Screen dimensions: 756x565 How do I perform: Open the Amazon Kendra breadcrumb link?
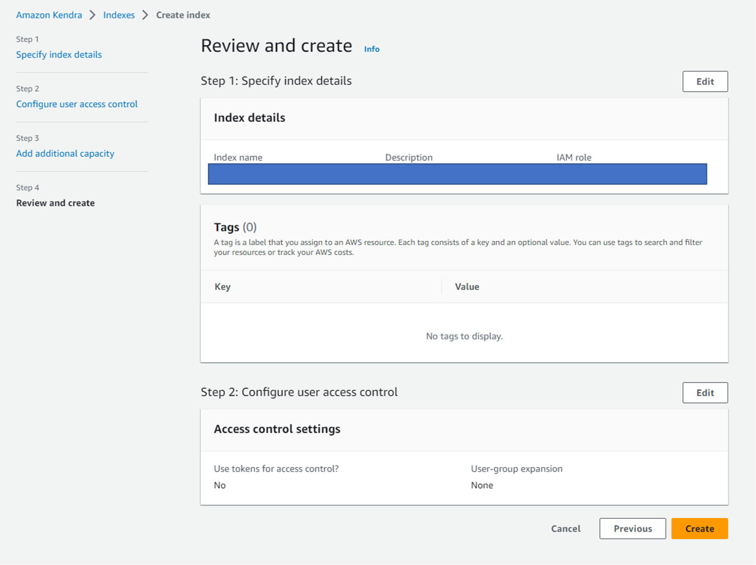click(x=49, y=15)
